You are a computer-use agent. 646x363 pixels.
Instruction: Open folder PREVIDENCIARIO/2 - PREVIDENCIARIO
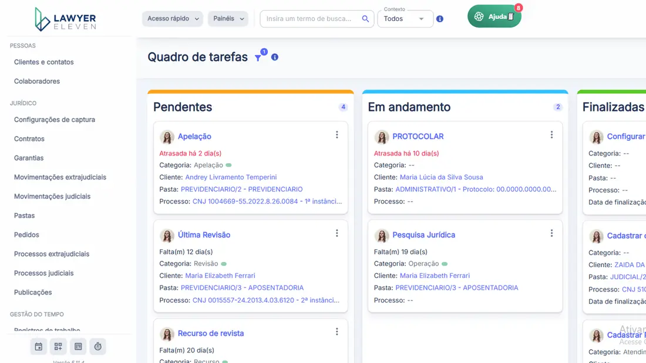tap(242, 189)
